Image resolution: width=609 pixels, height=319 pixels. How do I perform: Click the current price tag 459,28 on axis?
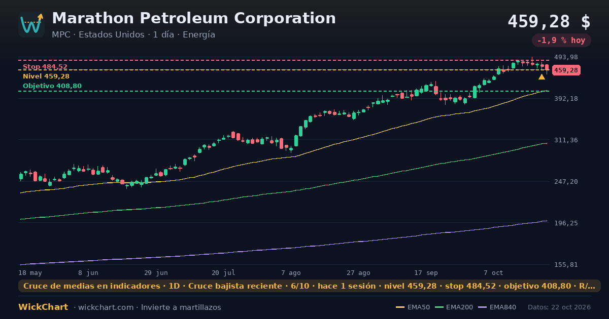[566, 70]
